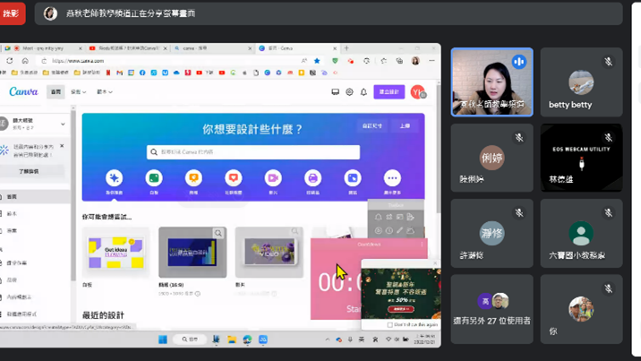Open the Gmail bookmark icon

119,73
